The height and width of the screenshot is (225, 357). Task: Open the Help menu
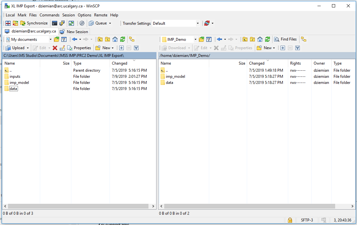point(114,15)
